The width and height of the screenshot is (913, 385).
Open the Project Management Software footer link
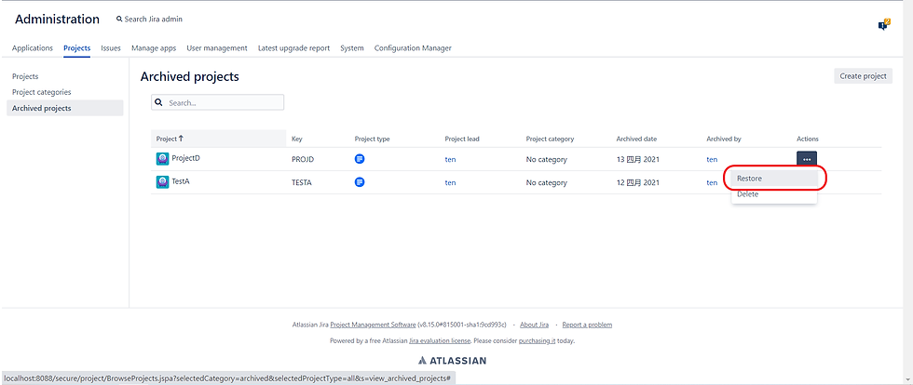(x=374, y=325)
